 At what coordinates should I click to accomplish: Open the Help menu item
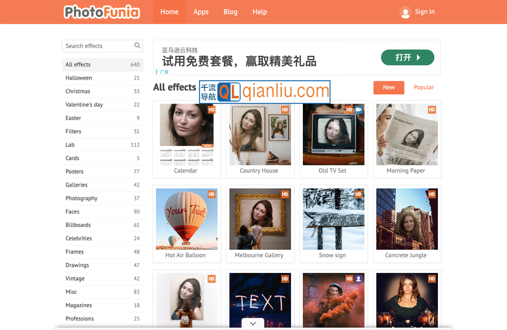[260, 12]
